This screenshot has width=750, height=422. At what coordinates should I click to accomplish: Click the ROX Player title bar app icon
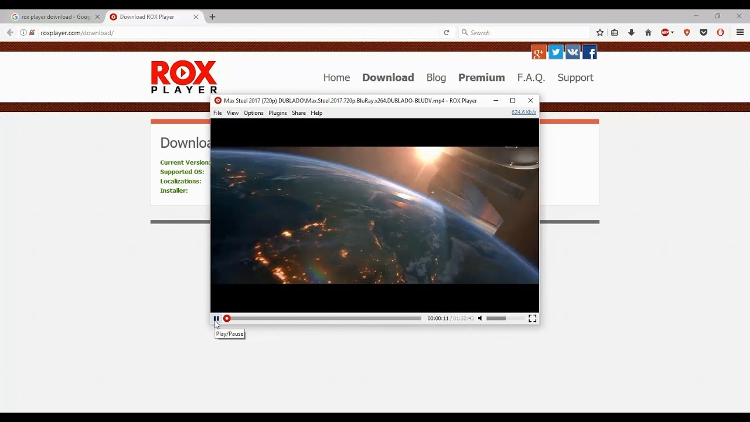coord(218,100)
